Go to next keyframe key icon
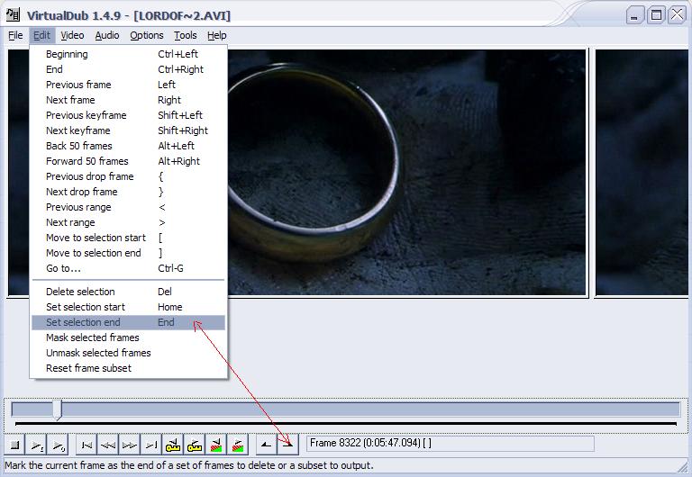Viewport: 692px width, 477px height. pyautogui.click(x=195, y=445)
